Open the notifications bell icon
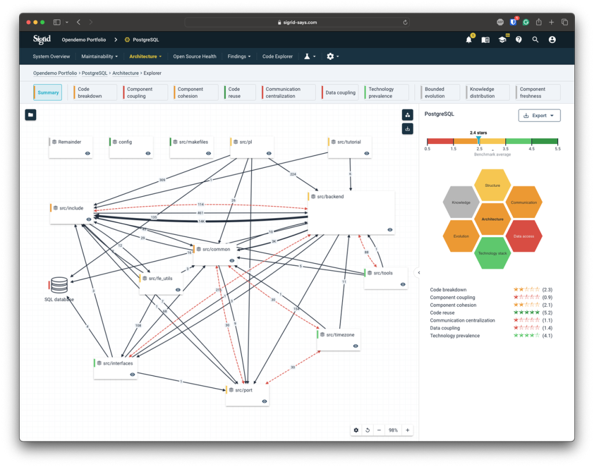Screen dimensions: 594x467 (x=469, y=39)
